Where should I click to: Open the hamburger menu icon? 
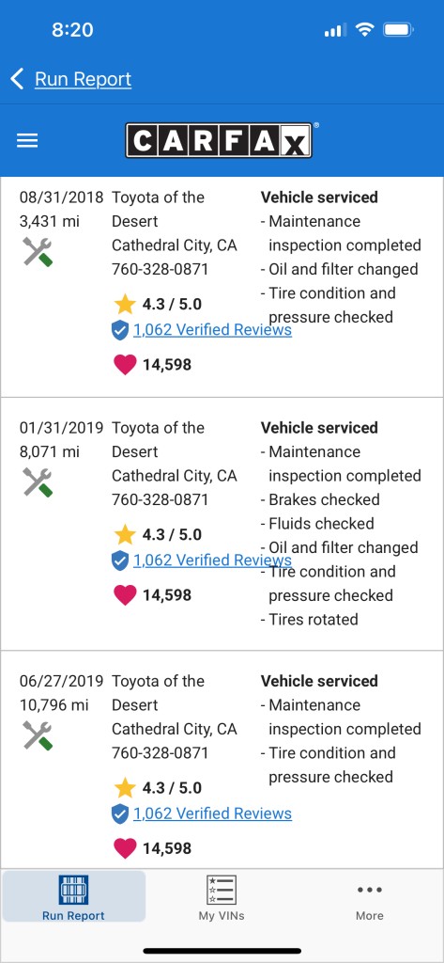coord(27,141)
